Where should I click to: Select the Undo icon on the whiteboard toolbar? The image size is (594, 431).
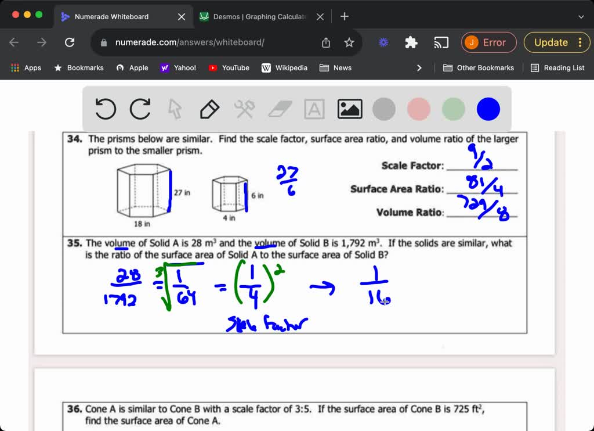tap(106, 109)
